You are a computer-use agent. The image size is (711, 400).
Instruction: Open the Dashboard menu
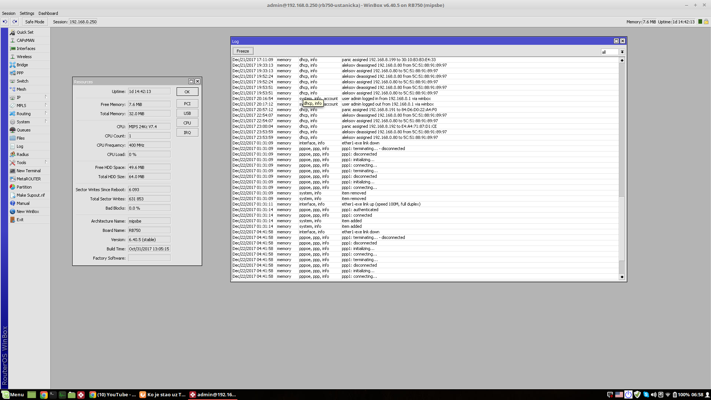pos(48,13)
